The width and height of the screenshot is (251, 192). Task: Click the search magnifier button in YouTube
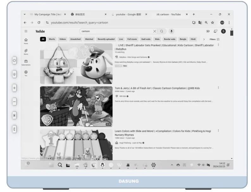pyautogui.click(x=161, y=31)
